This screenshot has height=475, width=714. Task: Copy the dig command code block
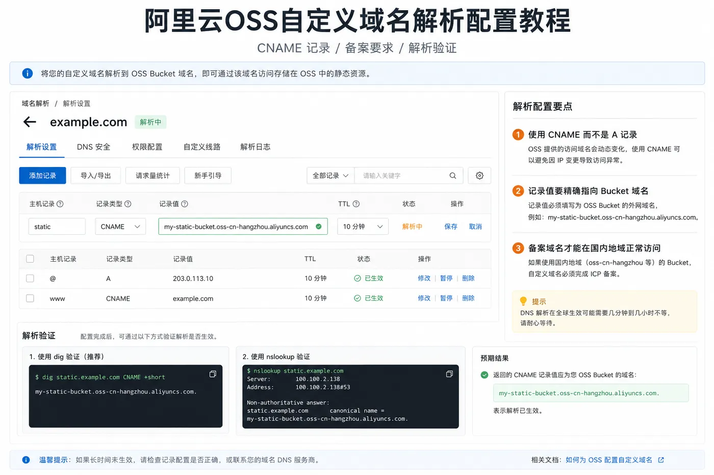[x=213, y=374]
